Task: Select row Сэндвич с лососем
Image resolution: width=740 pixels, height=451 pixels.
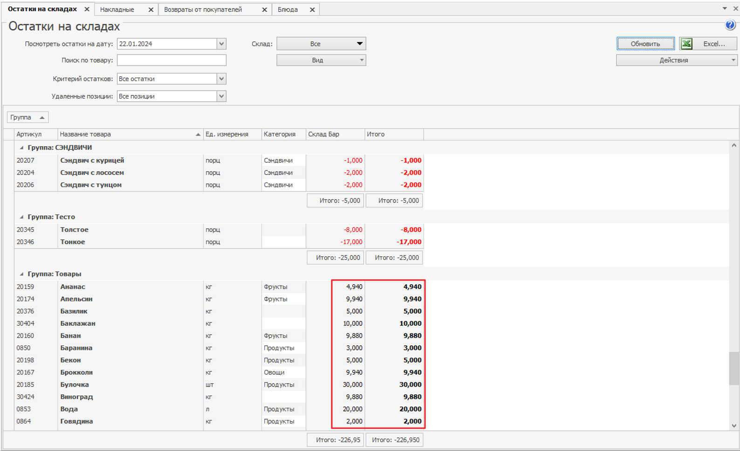Action: click(219, 172)
